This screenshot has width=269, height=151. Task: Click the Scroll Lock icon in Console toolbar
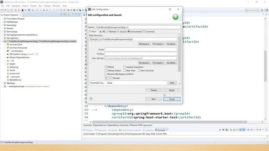pos(234,130)
